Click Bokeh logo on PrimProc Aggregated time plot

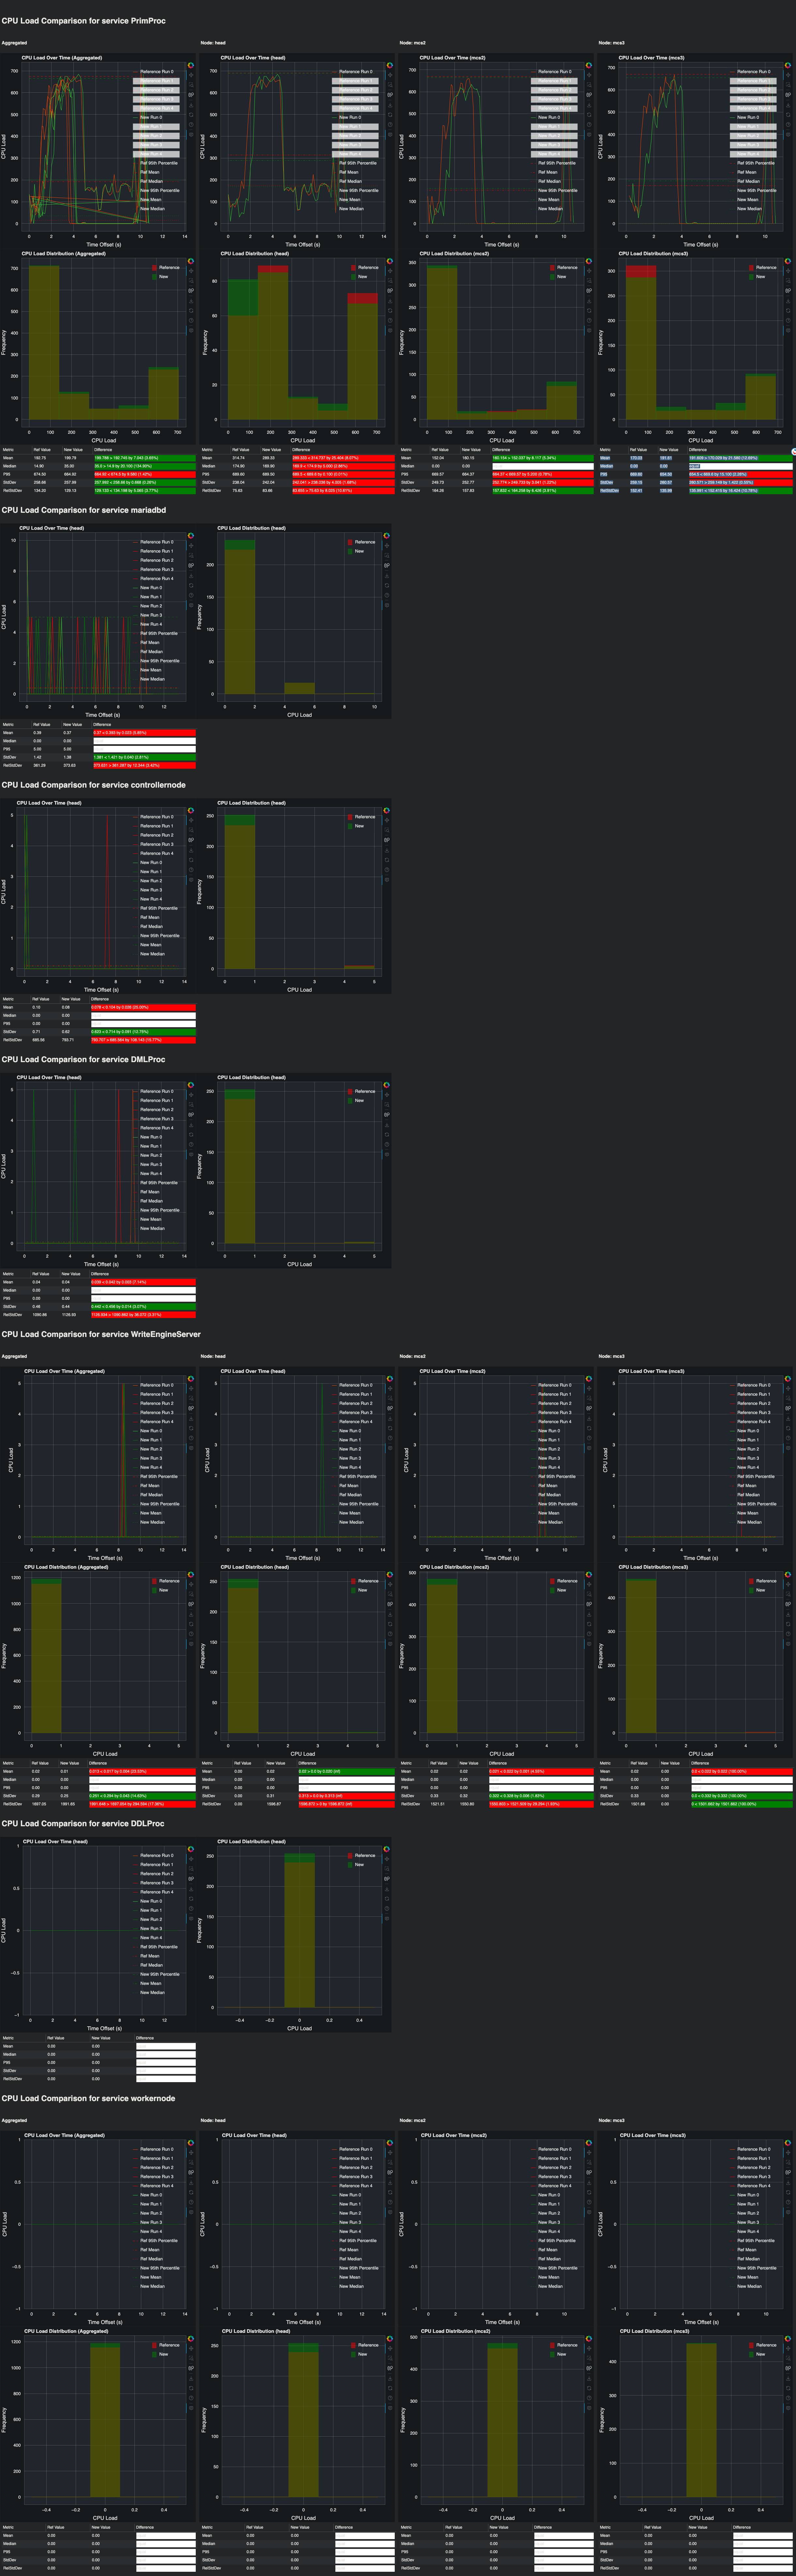(x=191, y=65)
